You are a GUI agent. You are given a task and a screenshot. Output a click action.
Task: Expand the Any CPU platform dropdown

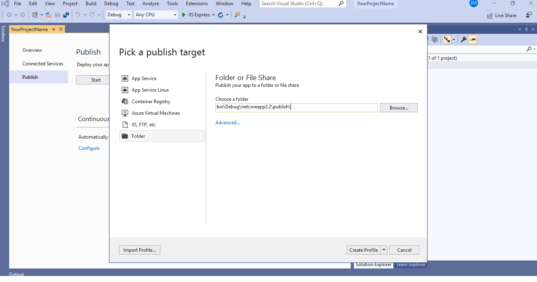tap(175, 14)
